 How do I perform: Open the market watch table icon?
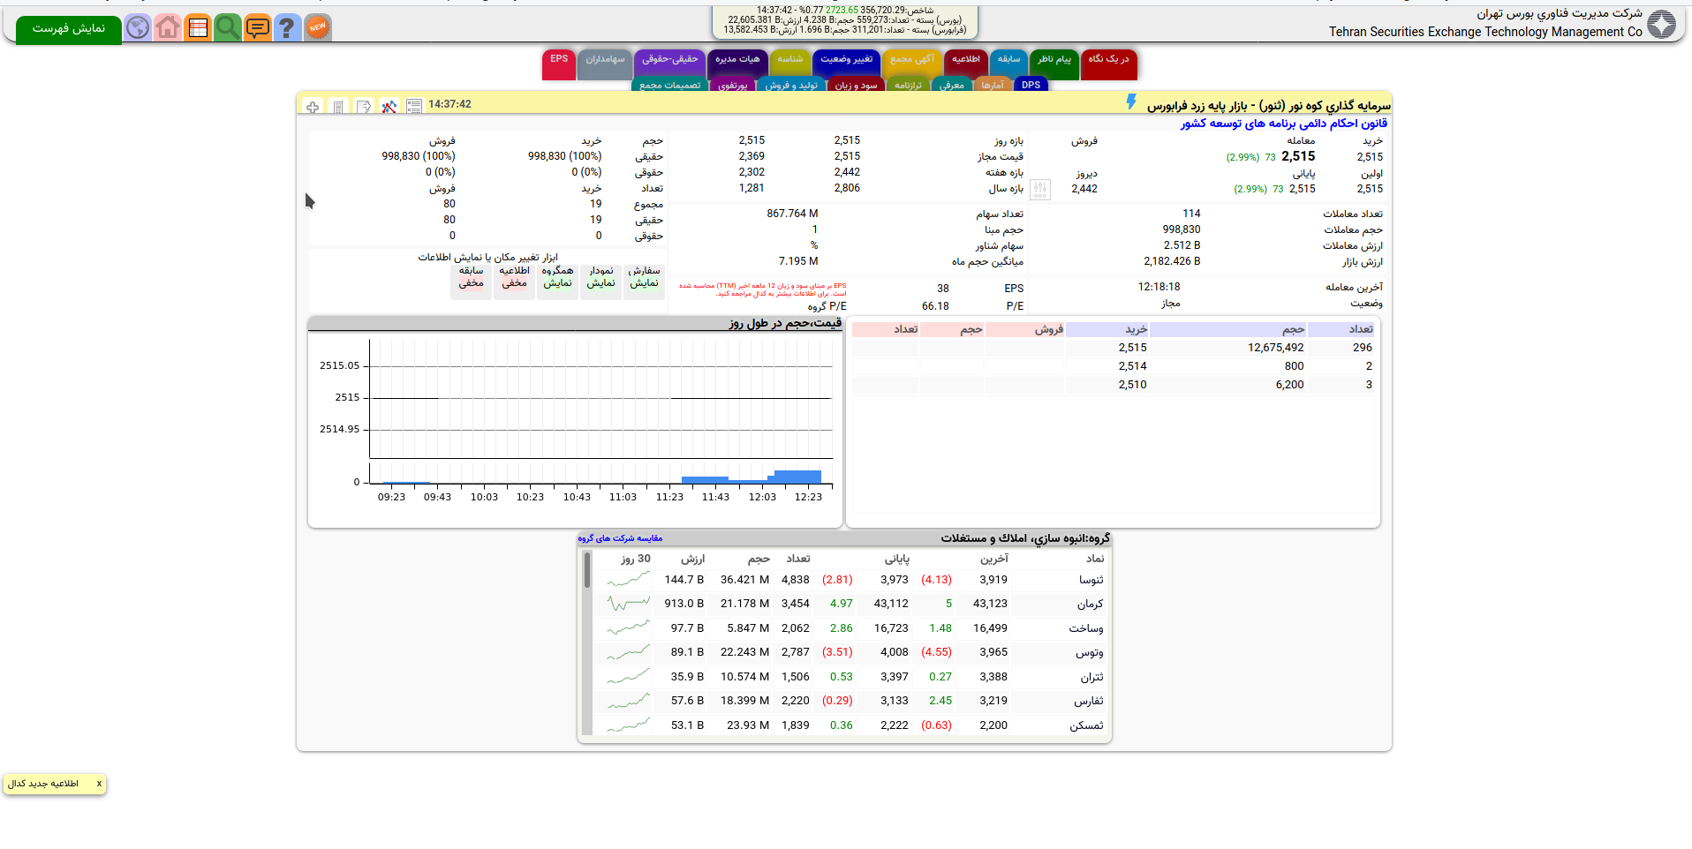[198, 27]
